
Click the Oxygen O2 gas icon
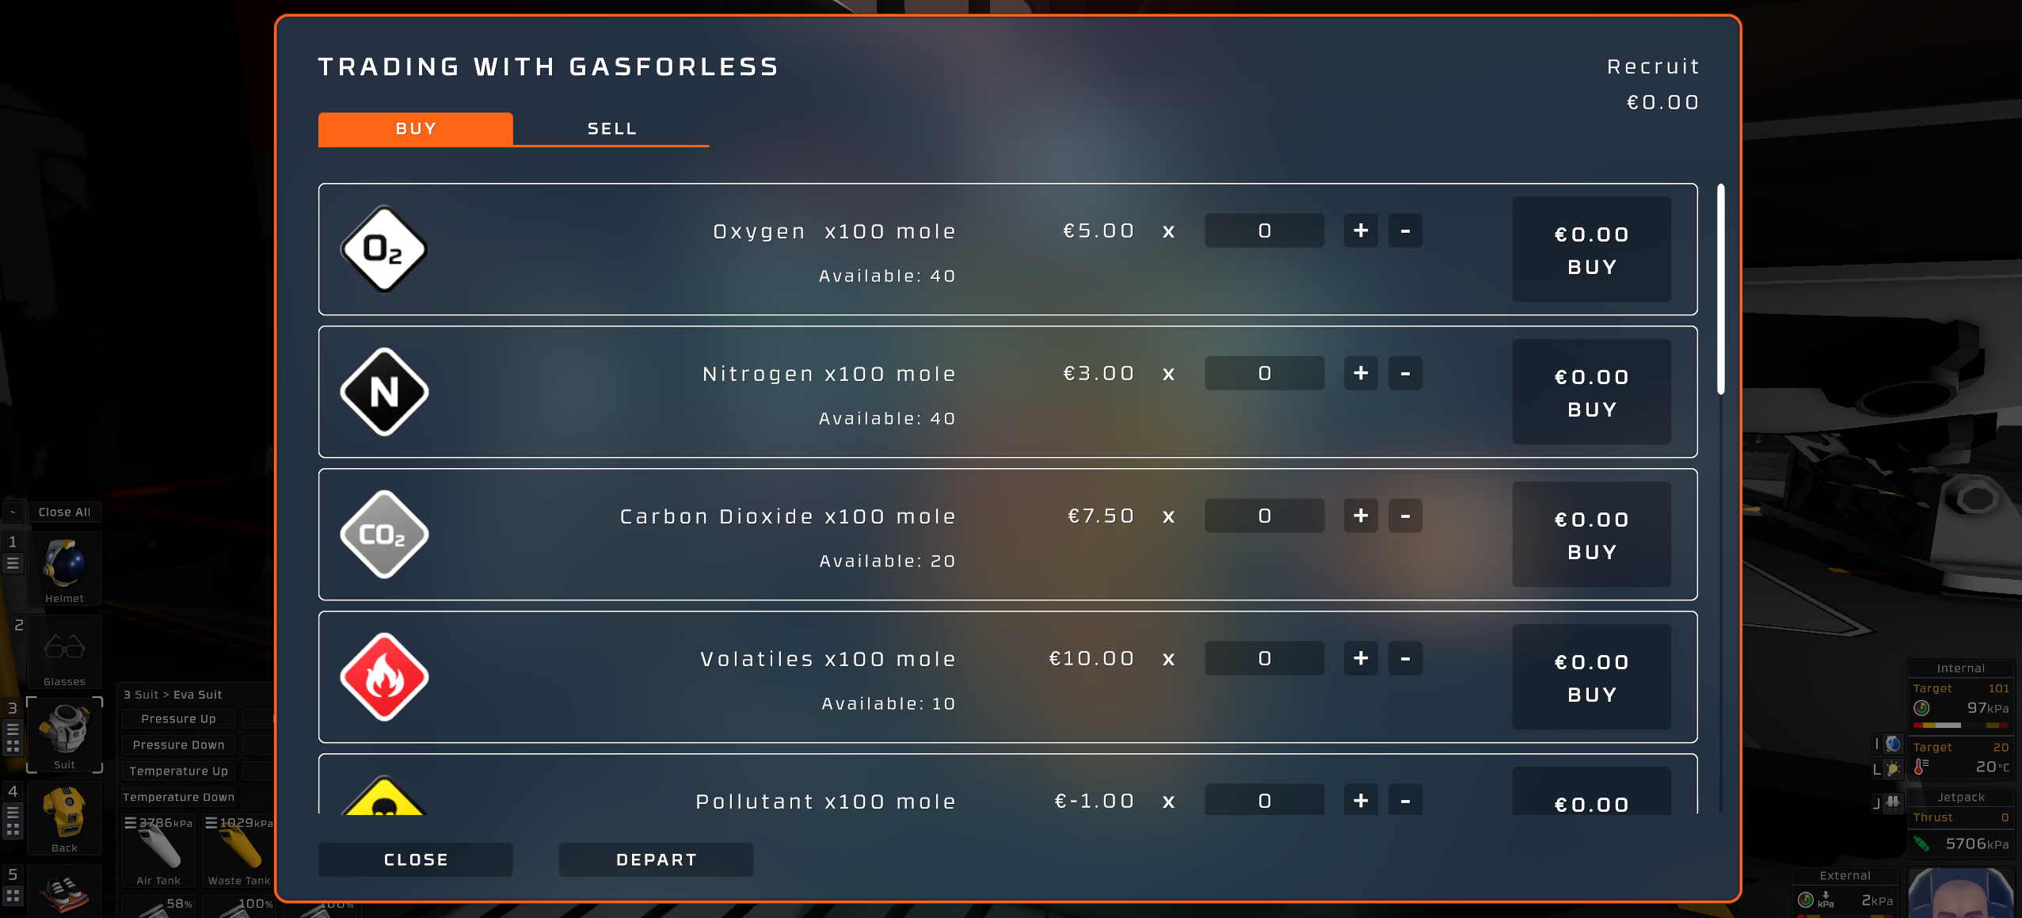pyautogui.click(x=383, y=249)
